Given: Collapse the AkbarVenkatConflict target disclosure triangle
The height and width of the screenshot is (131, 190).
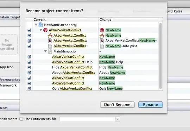Looking at the screenshot, I should click(41, 30).
